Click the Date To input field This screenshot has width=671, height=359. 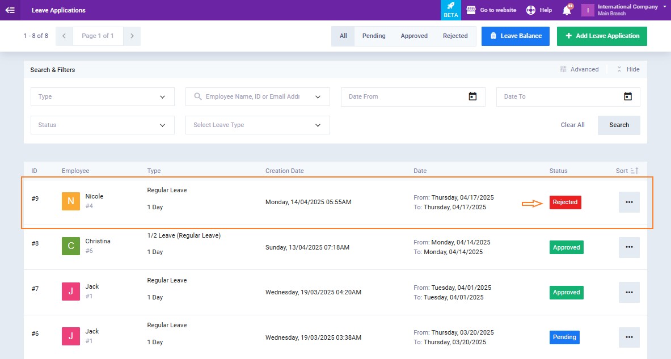point(568,97)
